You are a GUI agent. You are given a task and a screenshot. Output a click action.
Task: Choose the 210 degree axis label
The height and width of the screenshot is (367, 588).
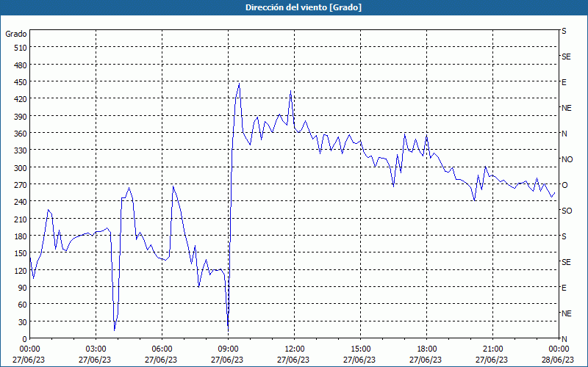pyautogui.click(x=21, y=219)
